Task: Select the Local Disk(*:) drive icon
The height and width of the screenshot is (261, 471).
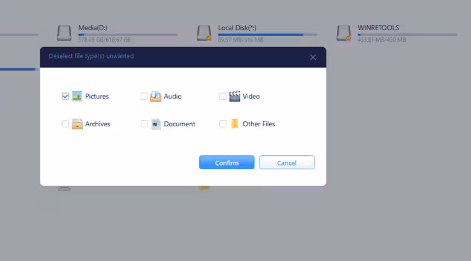Action: (204, 33)
